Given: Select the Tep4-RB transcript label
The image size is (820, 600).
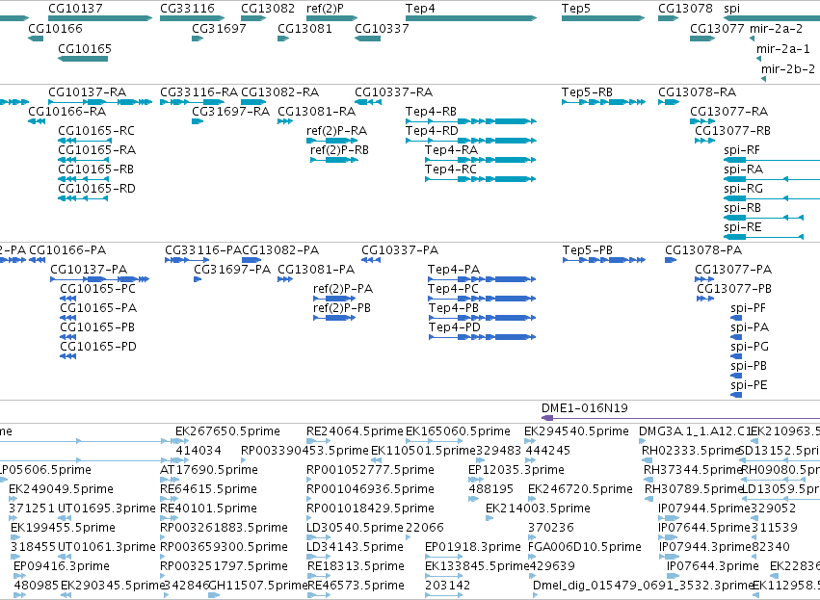Looking at the screenshot, I should [x=431, y=112].
